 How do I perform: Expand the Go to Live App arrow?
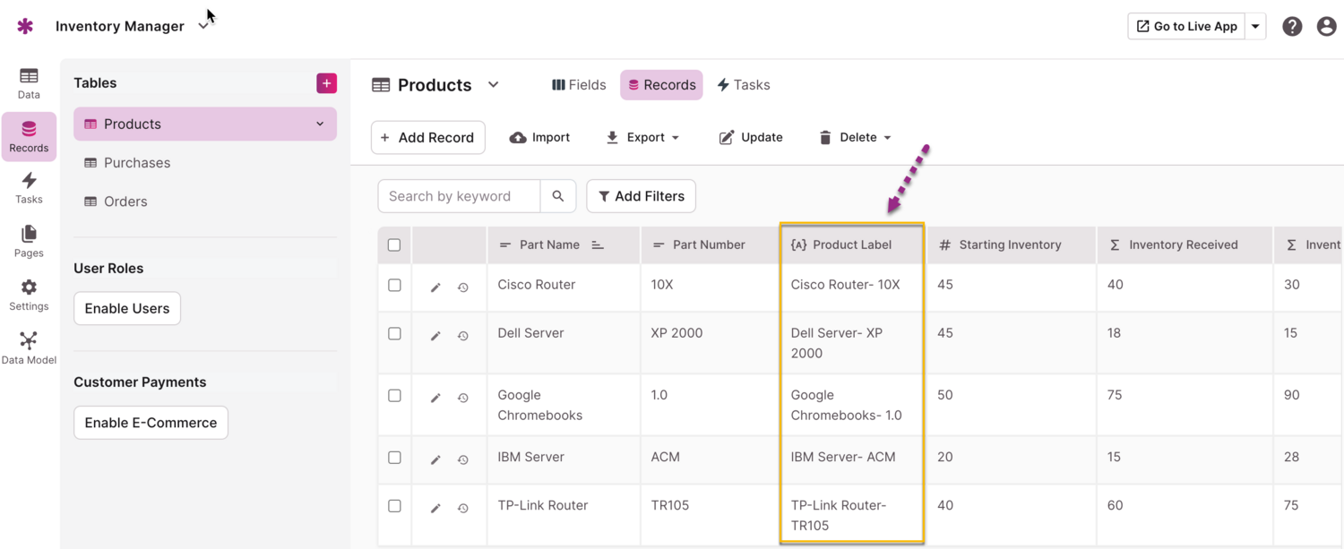(1255, 26)
